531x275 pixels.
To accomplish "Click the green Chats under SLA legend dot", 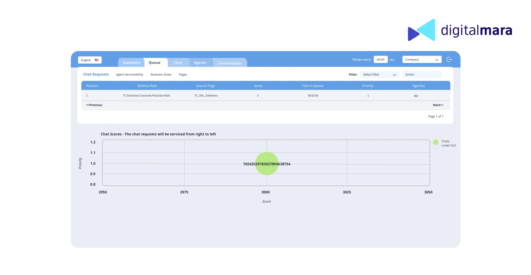I will (x=436, y=142).
